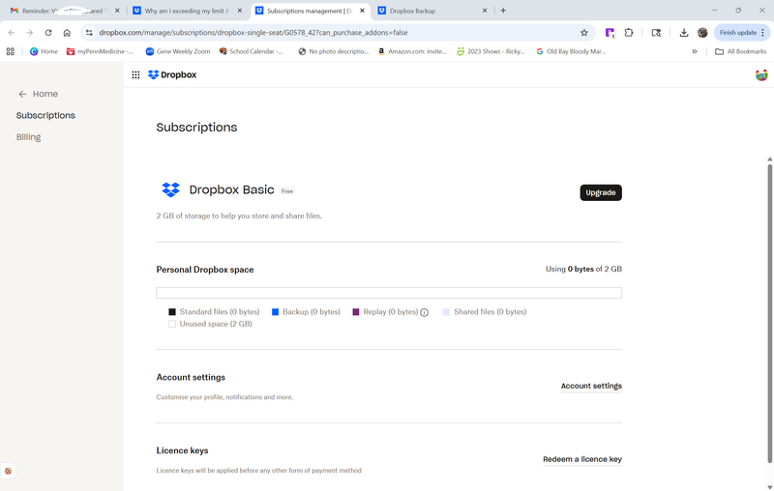Image resolution: width=774 pixels, height=491 pixels.
Task: Open the browser Downloads icon
Action: click(683, 32)
